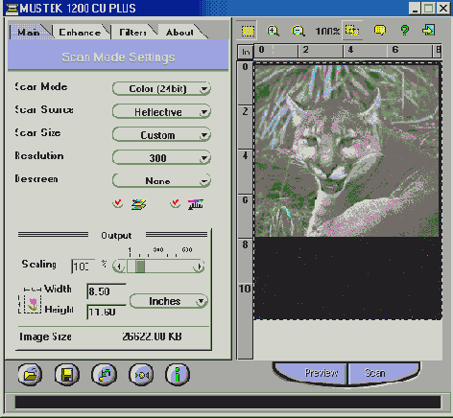
Task: Click the color histogram icon
Action: pyautogui.click(x=196, y=204)
